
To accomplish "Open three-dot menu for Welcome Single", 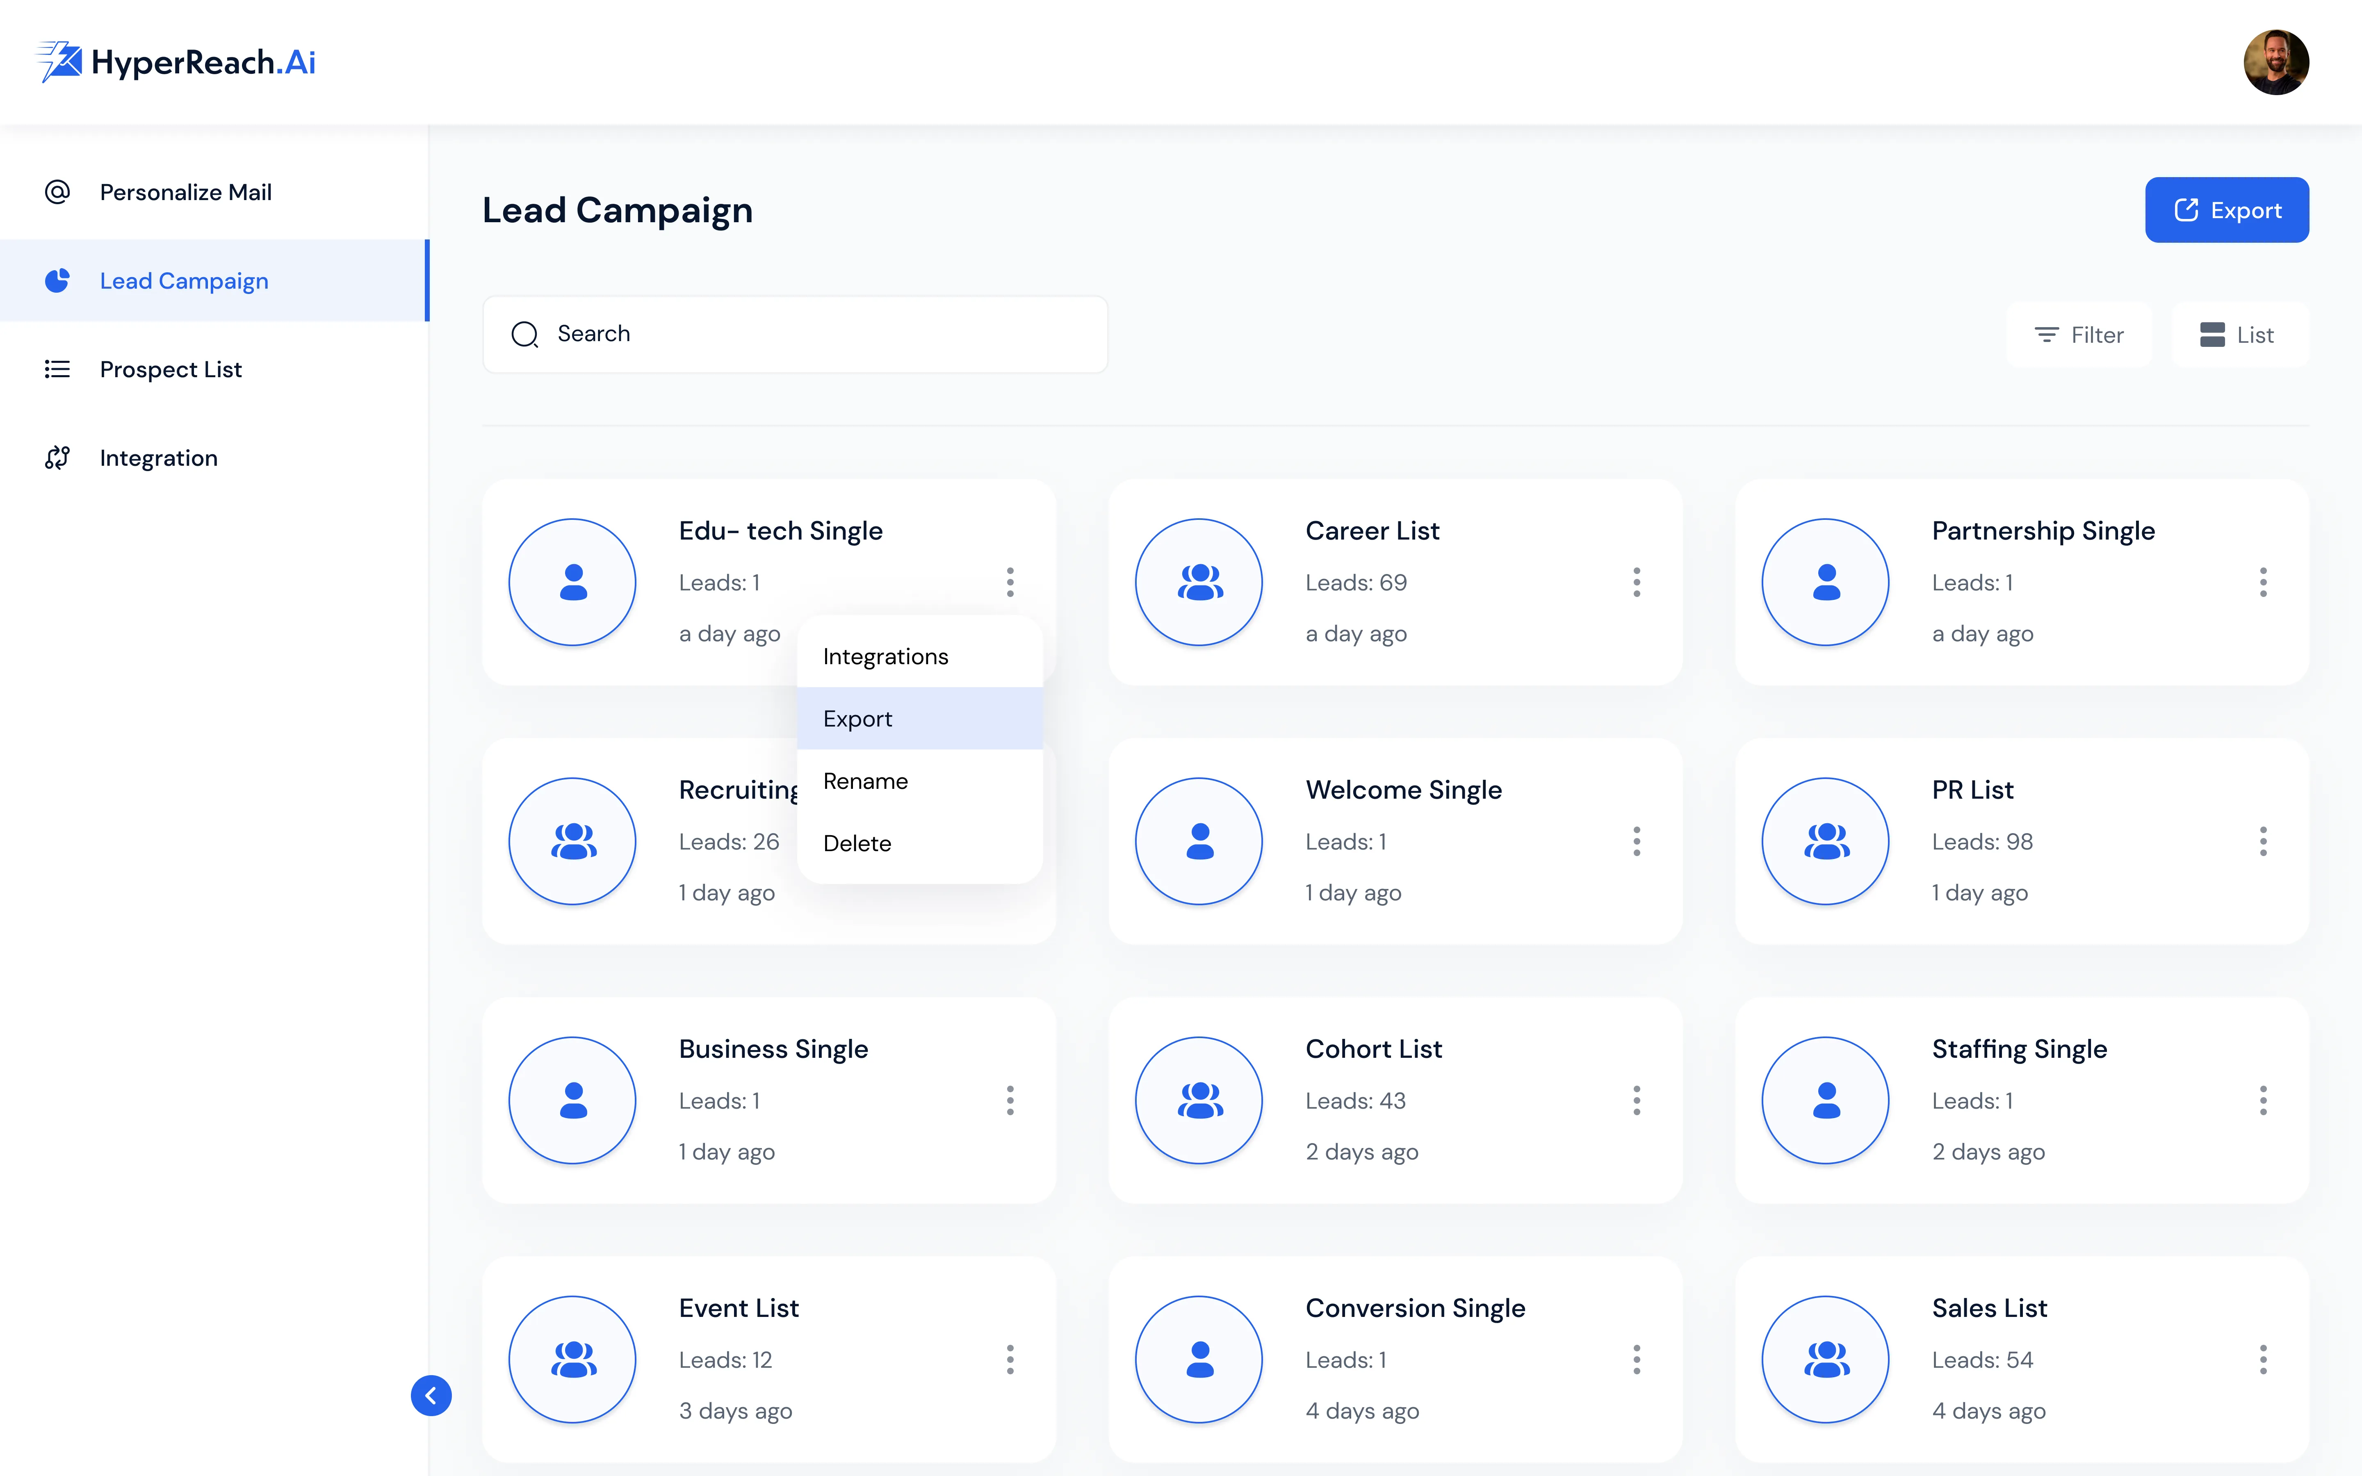I will [1637, 840].
